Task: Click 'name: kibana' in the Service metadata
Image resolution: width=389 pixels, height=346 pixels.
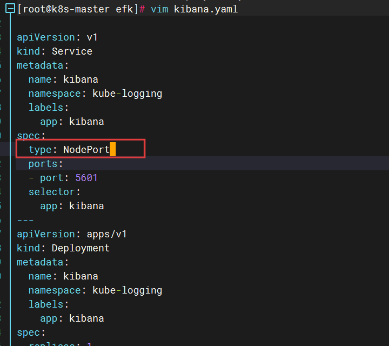Action: click(x=63, y=79)
